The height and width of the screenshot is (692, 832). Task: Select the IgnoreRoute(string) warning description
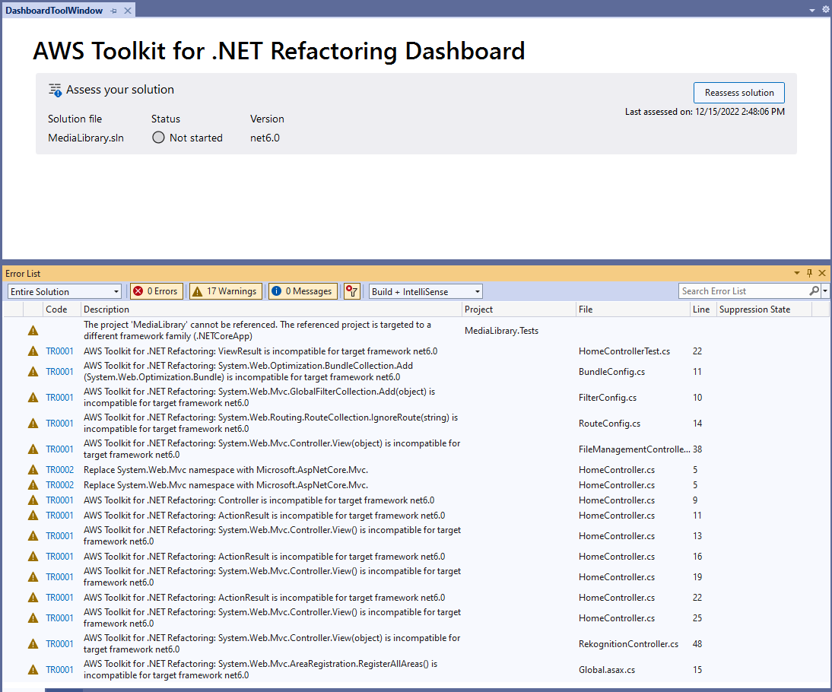(271, 424)
